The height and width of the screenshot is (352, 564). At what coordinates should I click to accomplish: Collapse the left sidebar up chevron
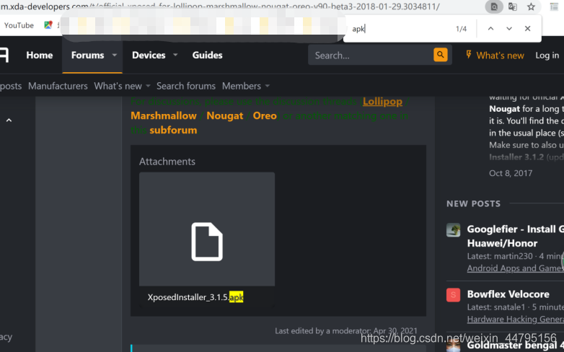pos(9,120)
